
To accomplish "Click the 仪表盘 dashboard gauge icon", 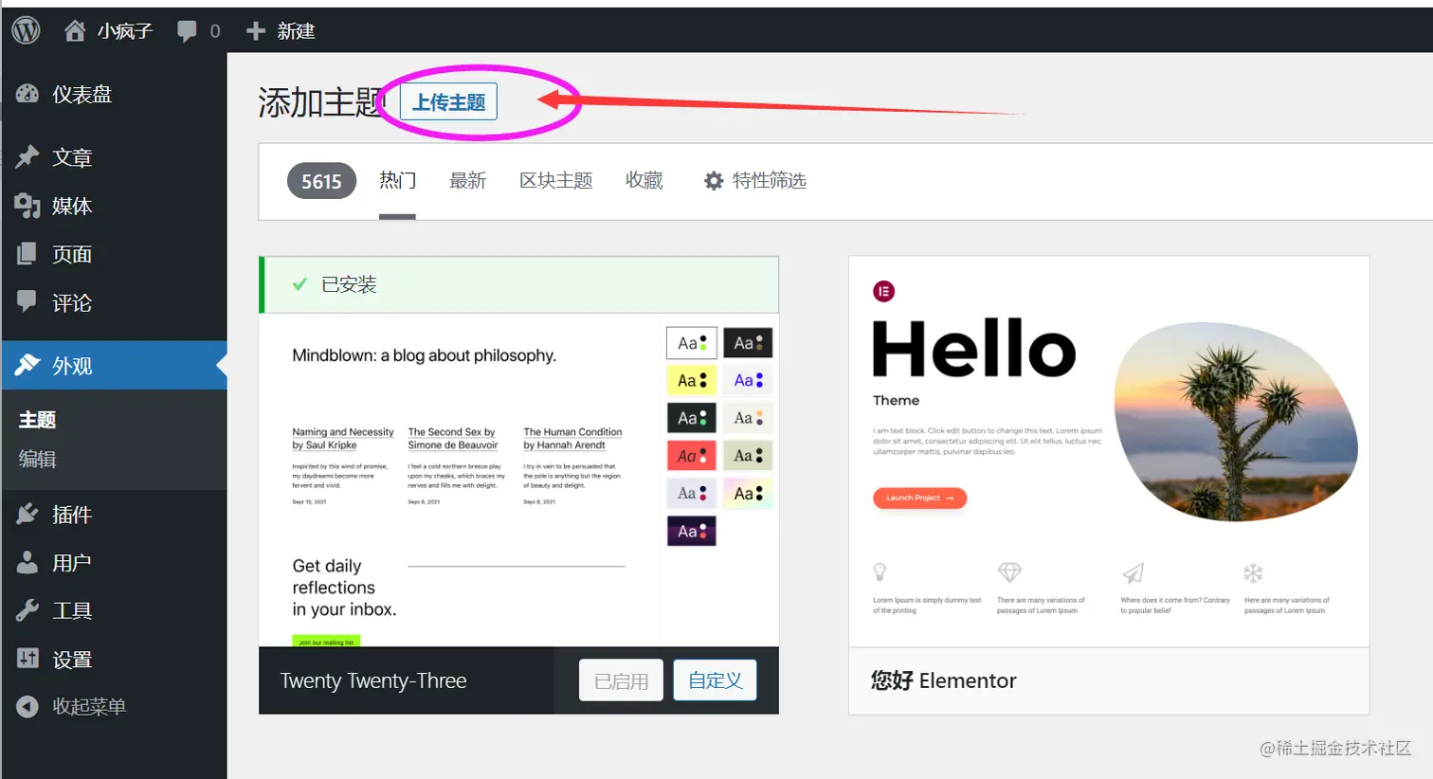I will coord(27,93).
